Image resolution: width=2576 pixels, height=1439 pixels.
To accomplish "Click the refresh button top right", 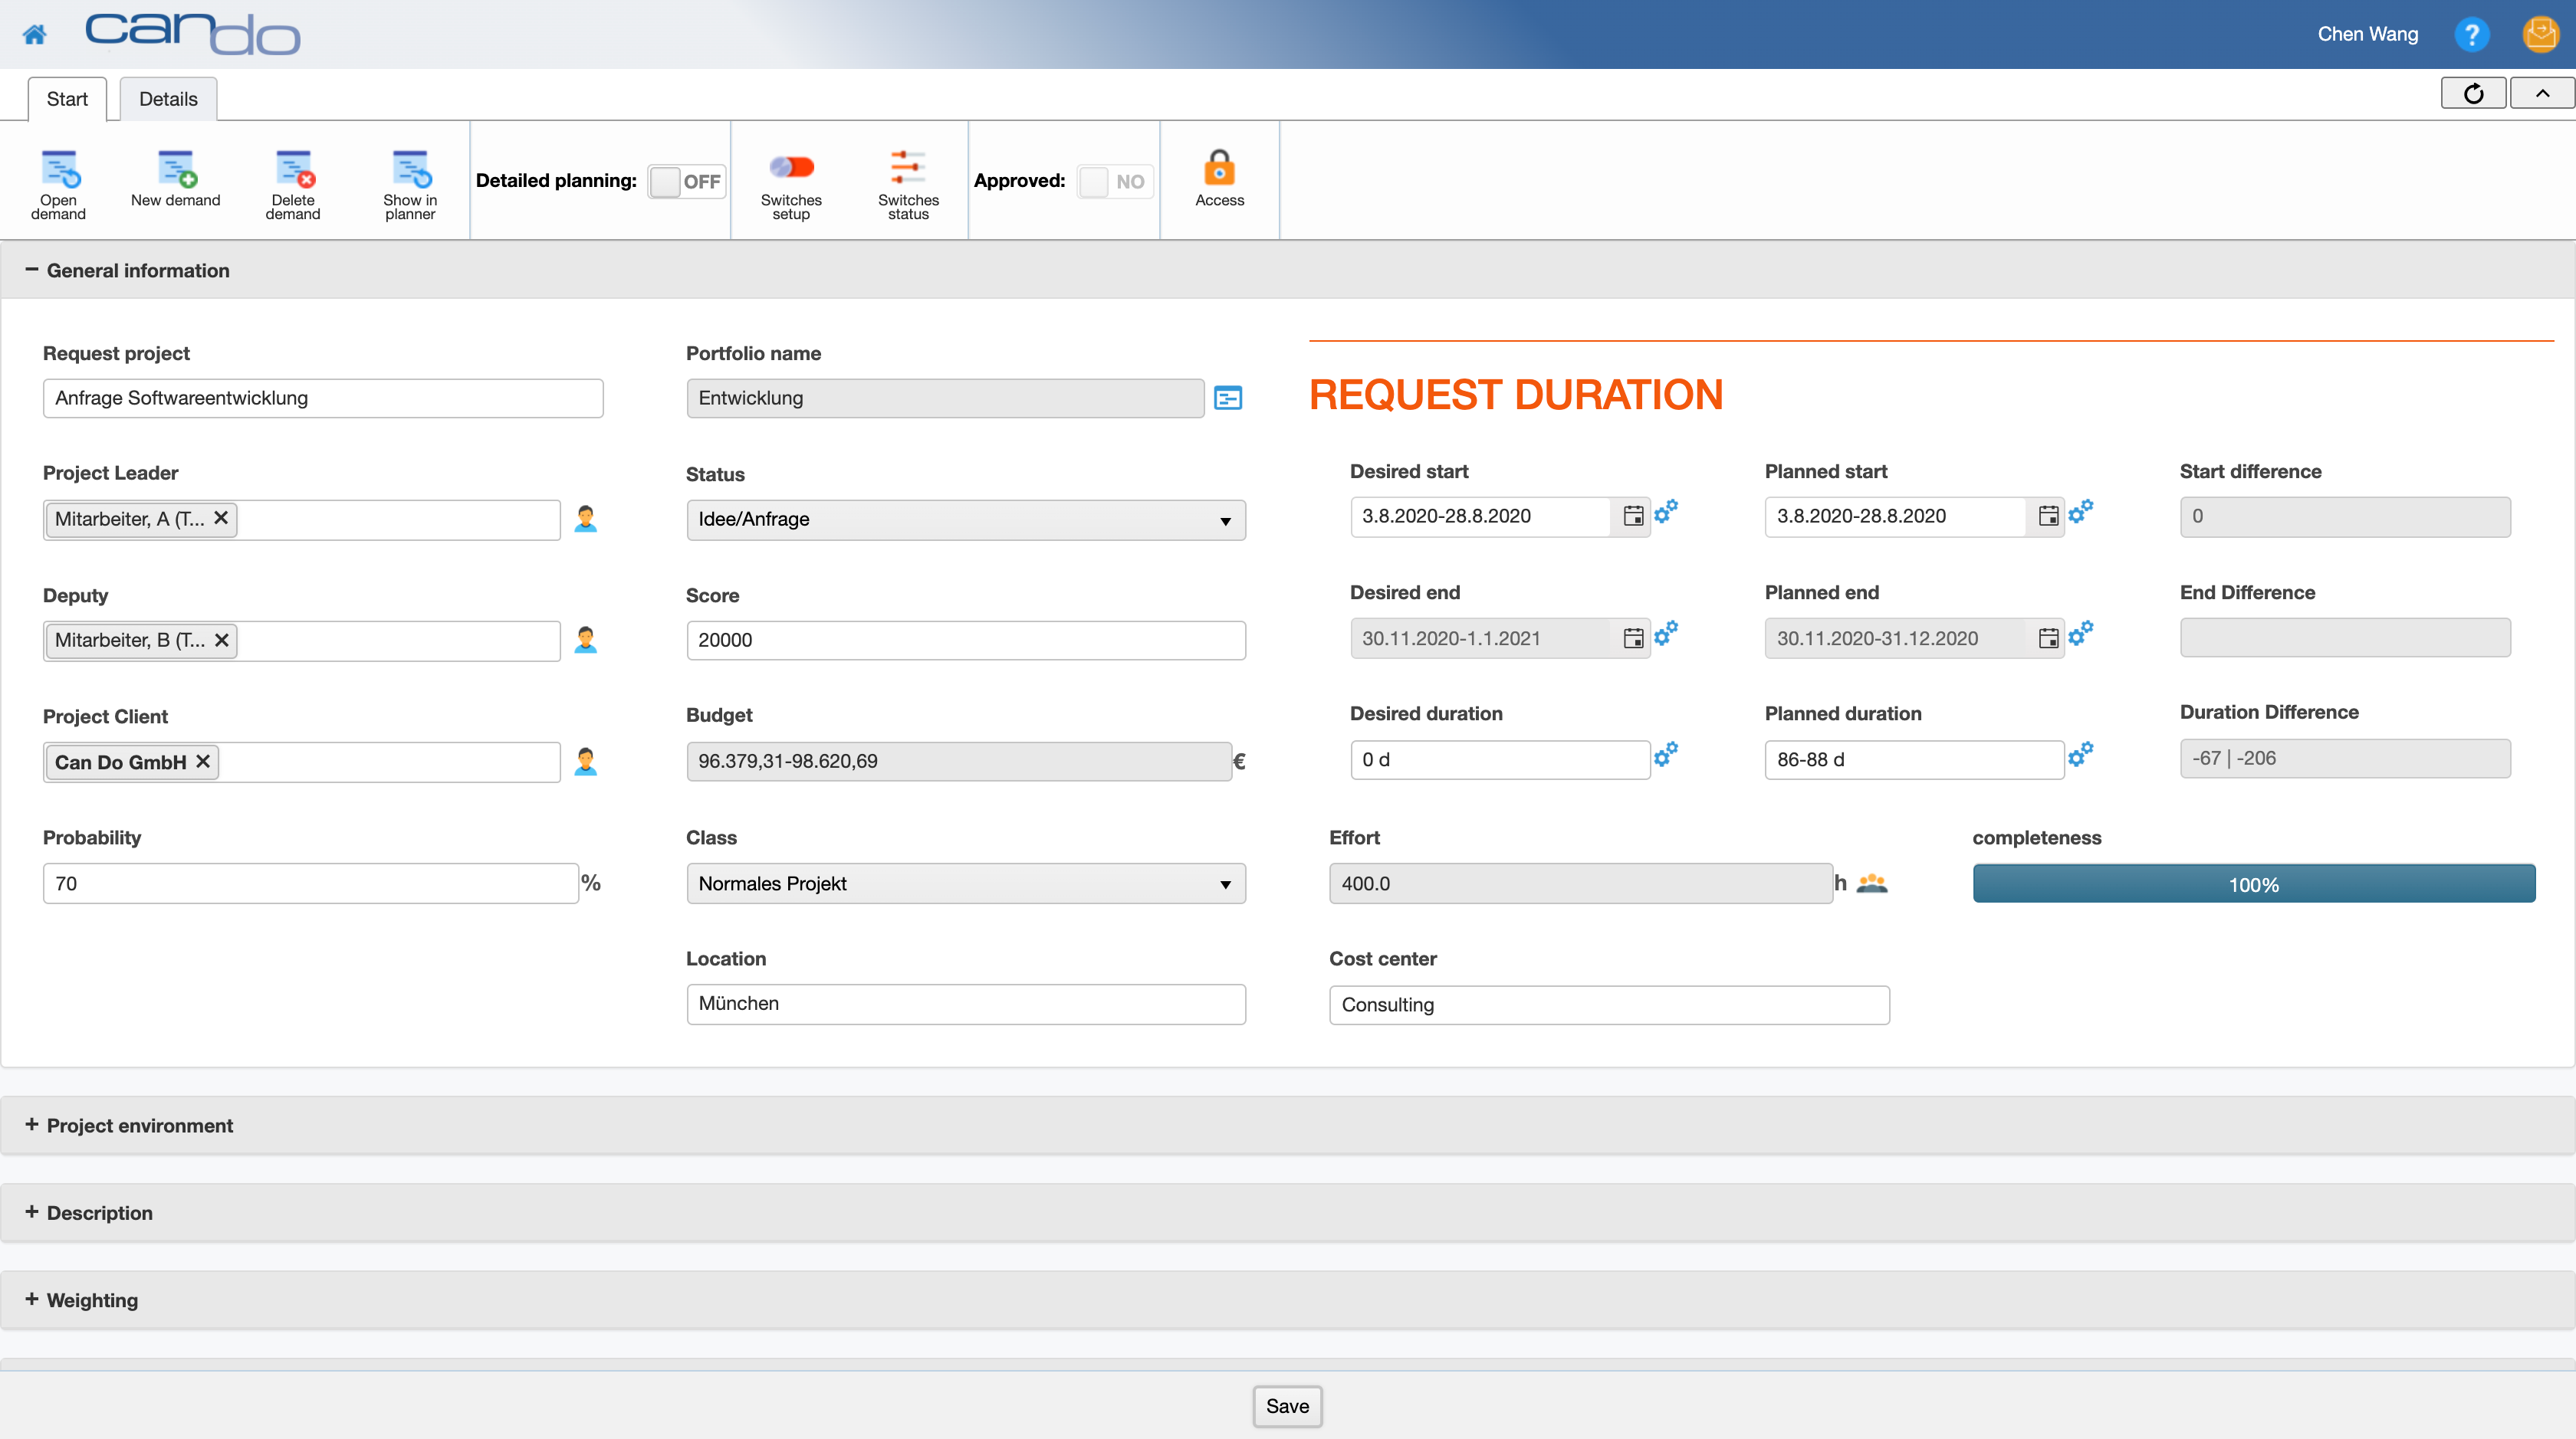I will [2473, 96].
